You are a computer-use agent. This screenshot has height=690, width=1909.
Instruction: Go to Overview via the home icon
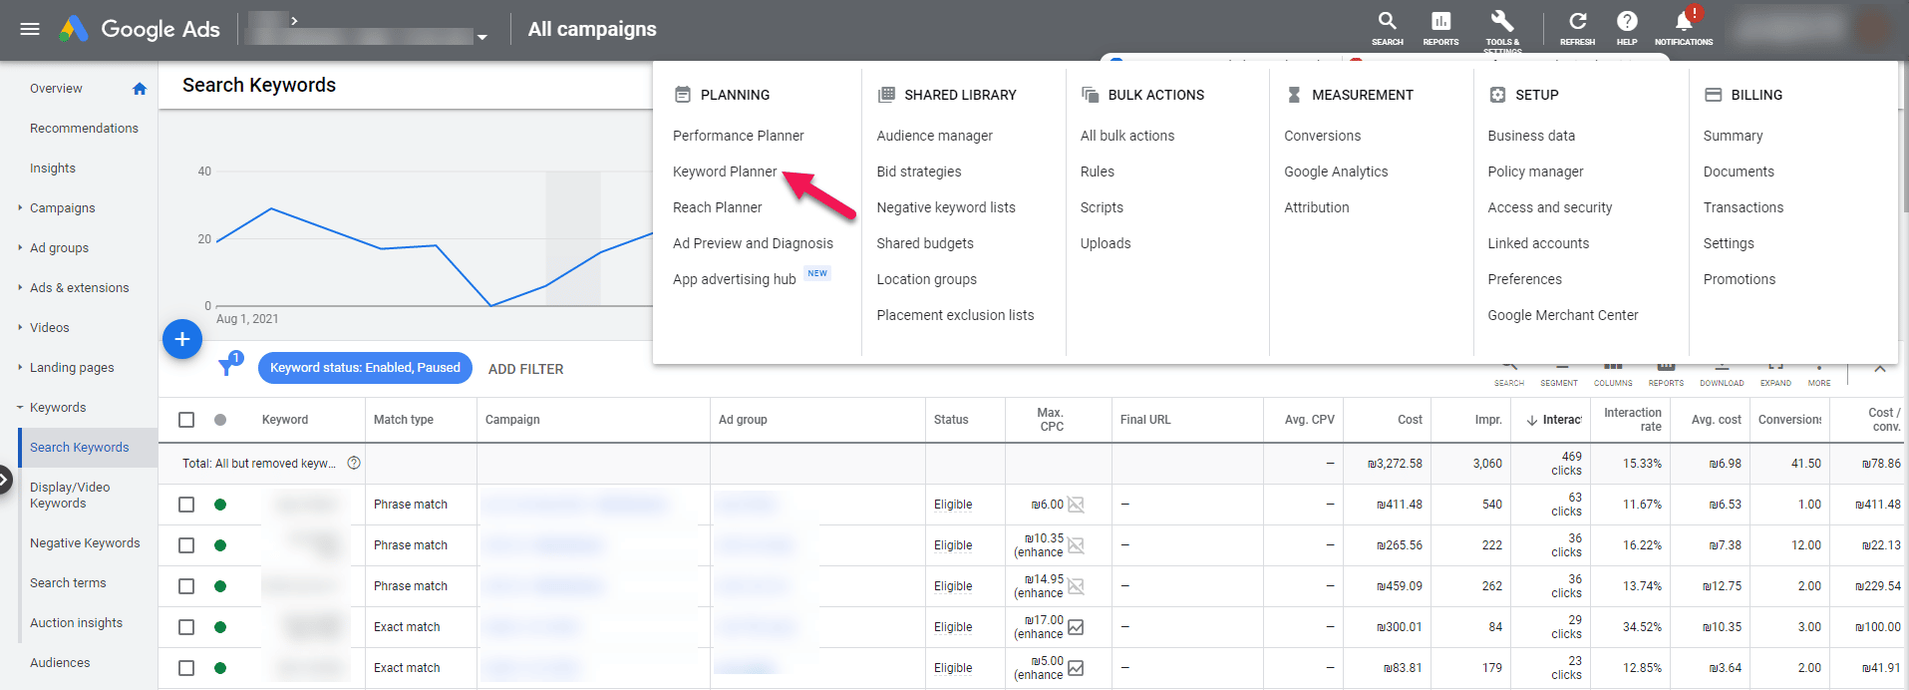[x=140, y=89]
